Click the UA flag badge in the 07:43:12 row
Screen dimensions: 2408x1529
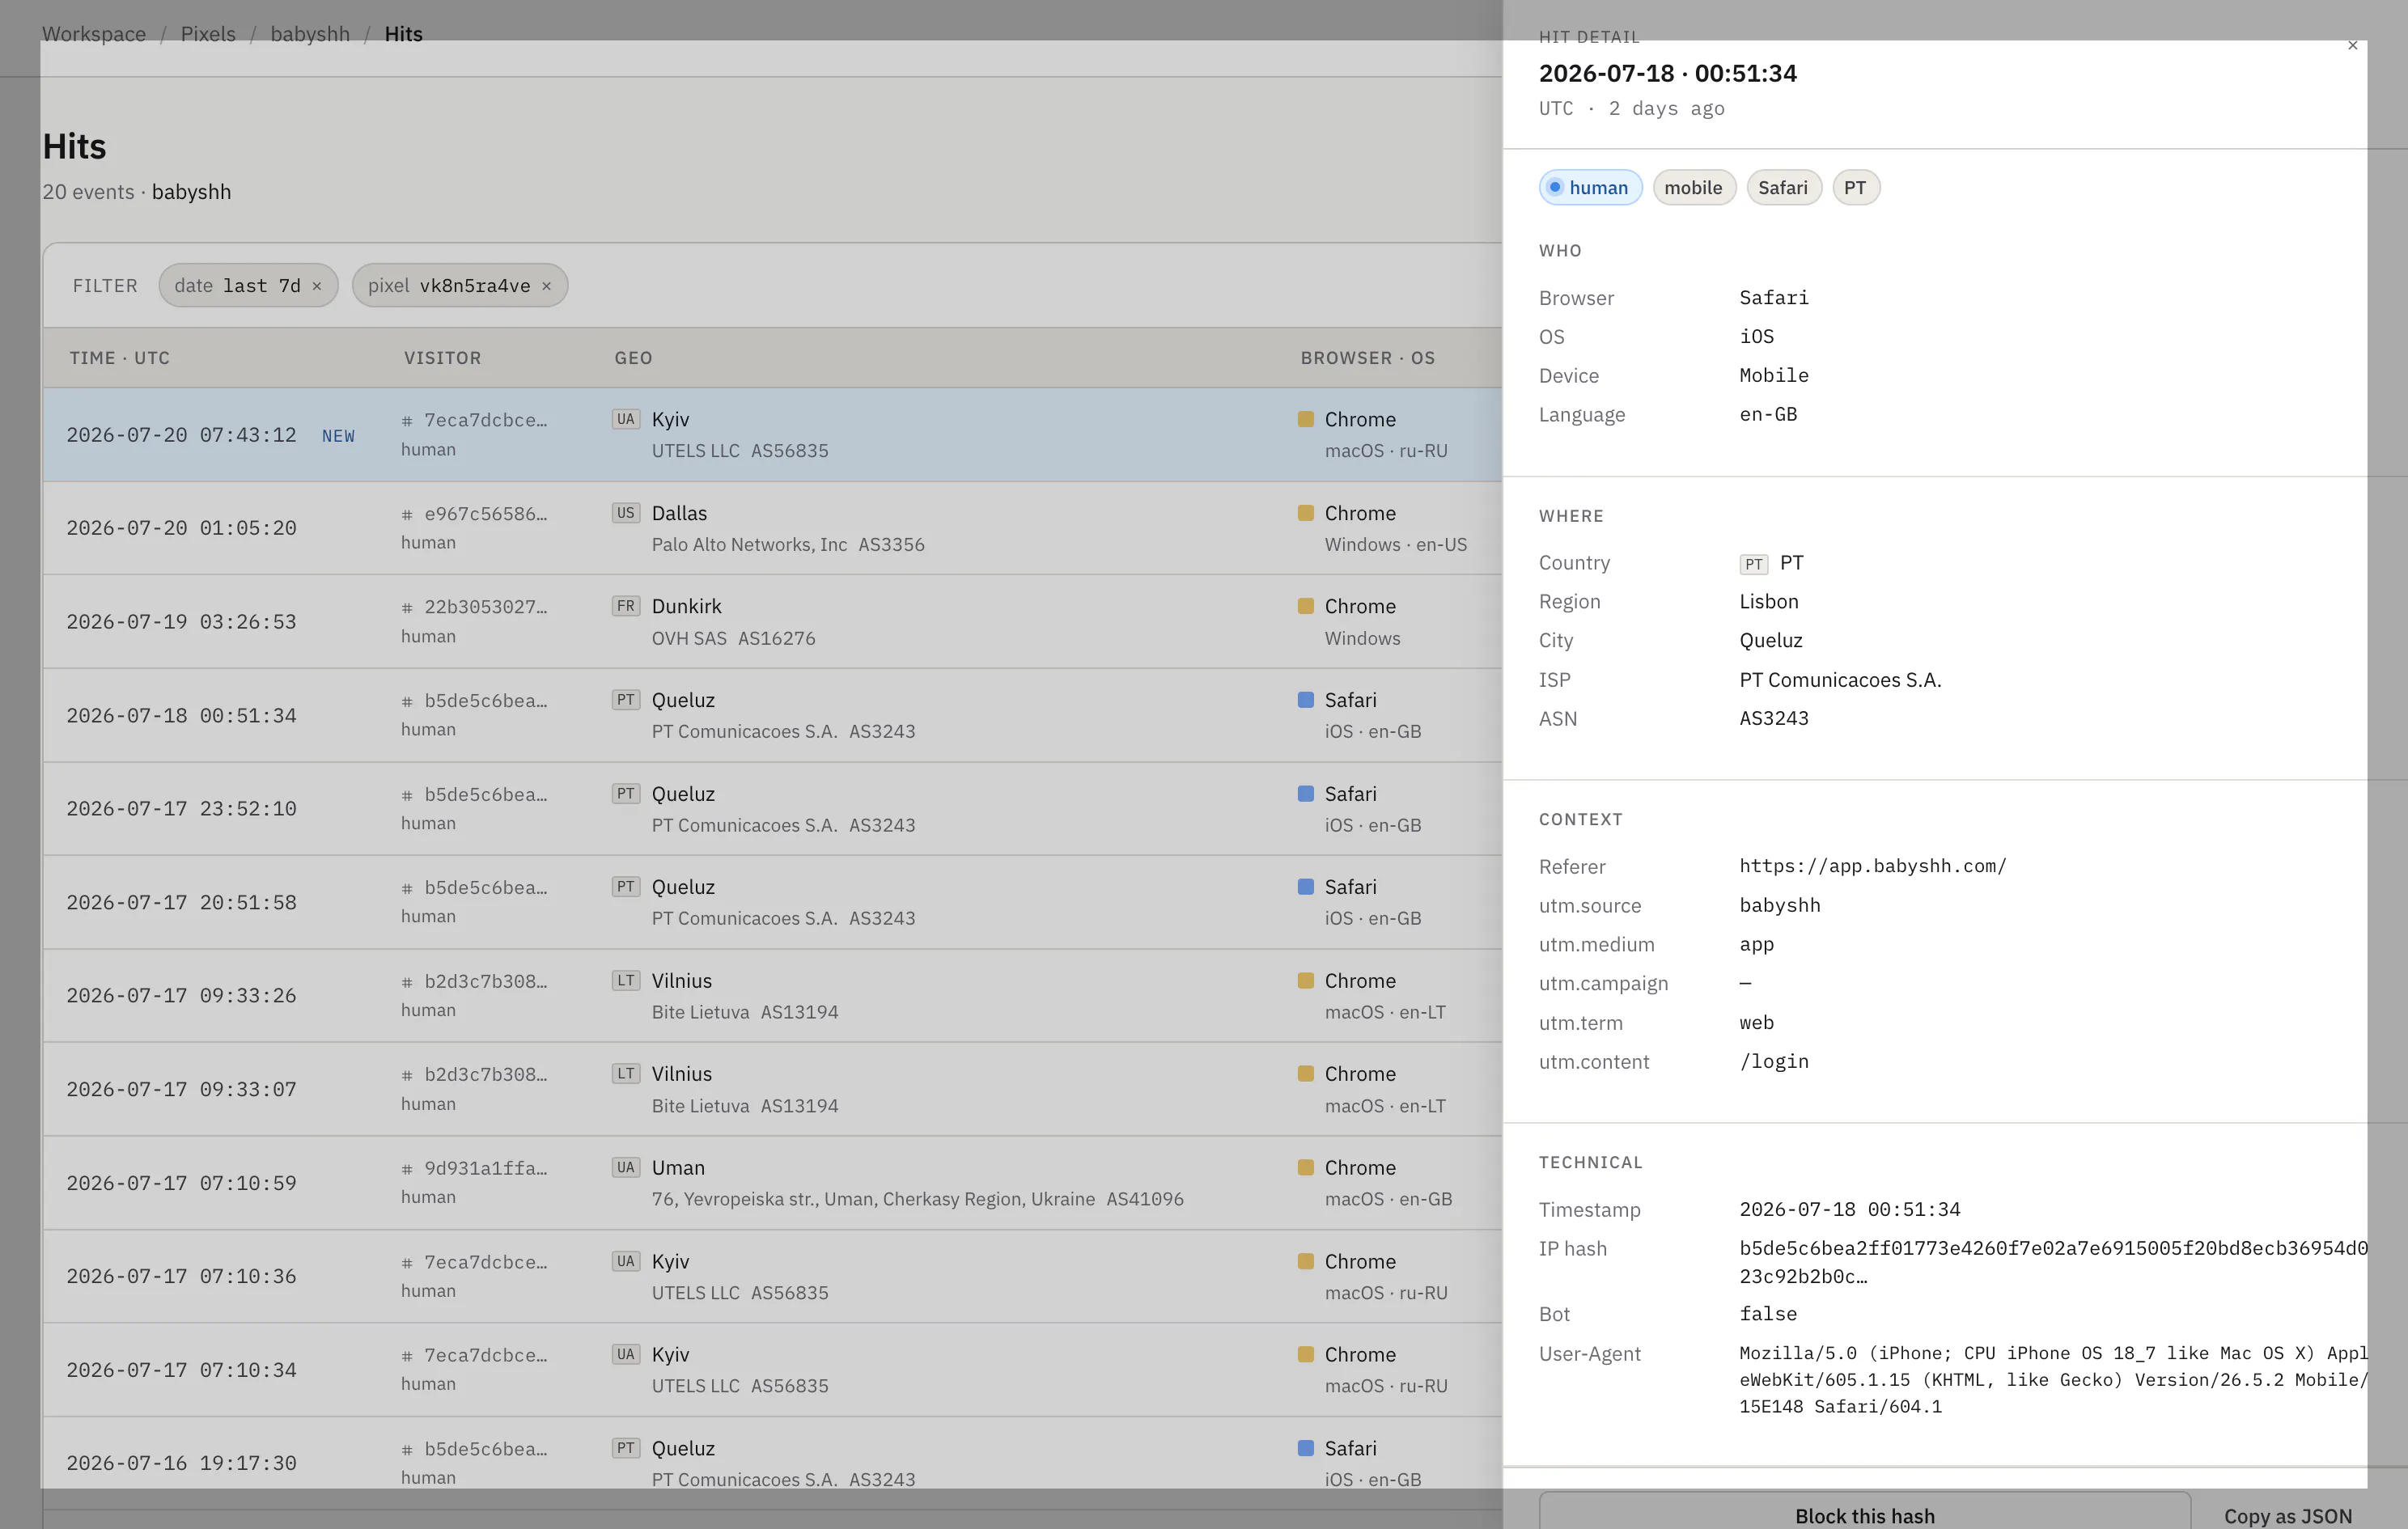point(626,419)
